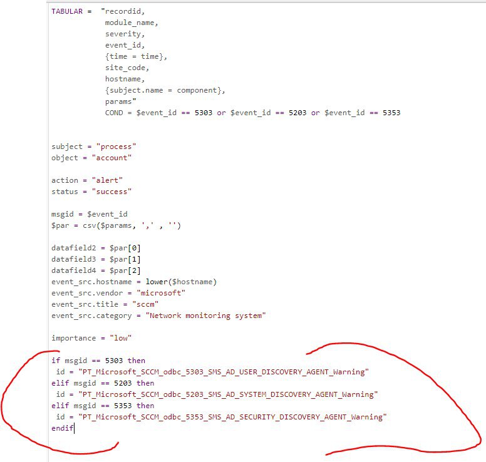Screen dimensions: 486x462
Task: Click the SMS_AD_USER_DISCOVERY_AGENT_Warning id string
Action: [224, 372]
